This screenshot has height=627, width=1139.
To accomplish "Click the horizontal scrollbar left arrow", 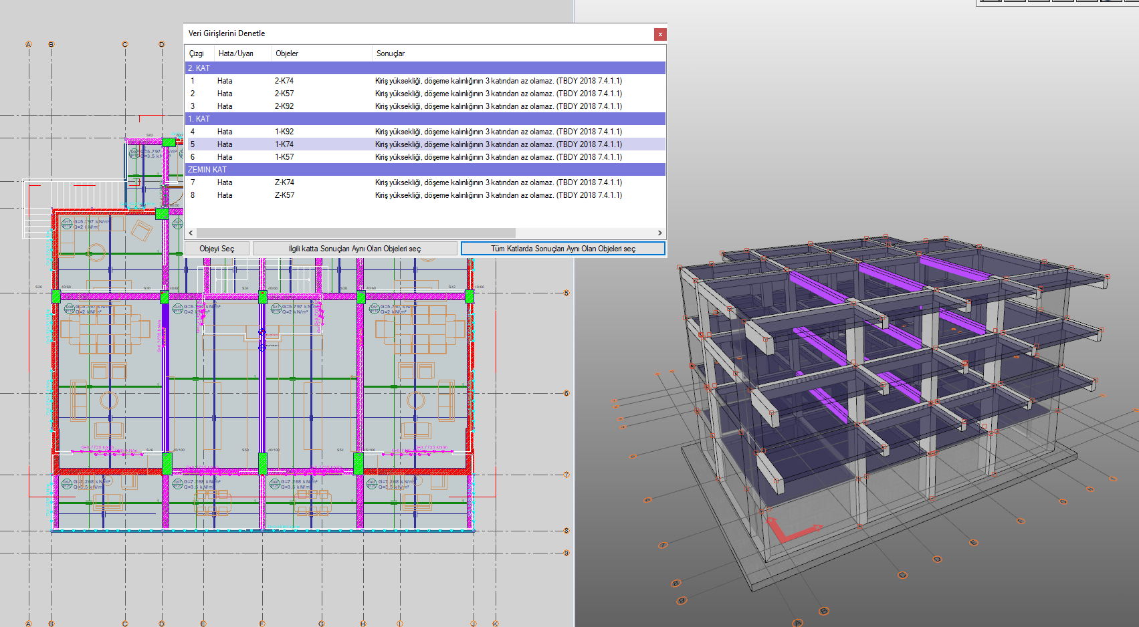I will click(x=191, y=233).
